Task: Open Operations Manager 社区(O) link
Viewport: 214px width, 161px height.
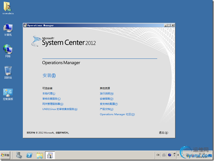Action: point(117,114)
